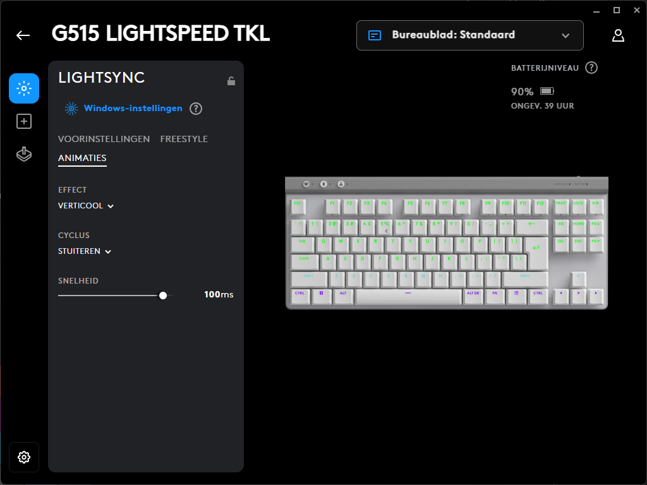Toggle the LIGHTSYNC lock icon
This screenshot has height=485, width=647.
(231, 81)
